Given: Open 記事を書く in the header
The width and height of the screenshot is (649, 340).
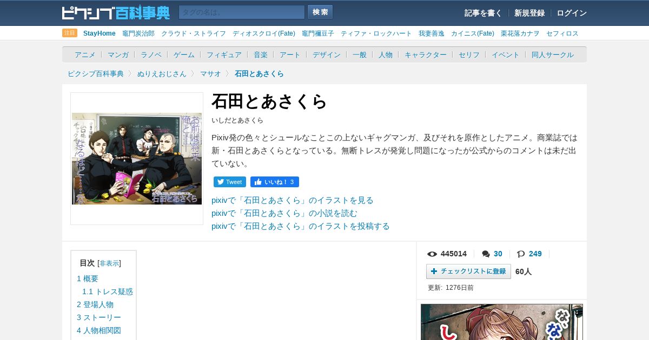Looking at the screenshot, I should click(483, 13).
